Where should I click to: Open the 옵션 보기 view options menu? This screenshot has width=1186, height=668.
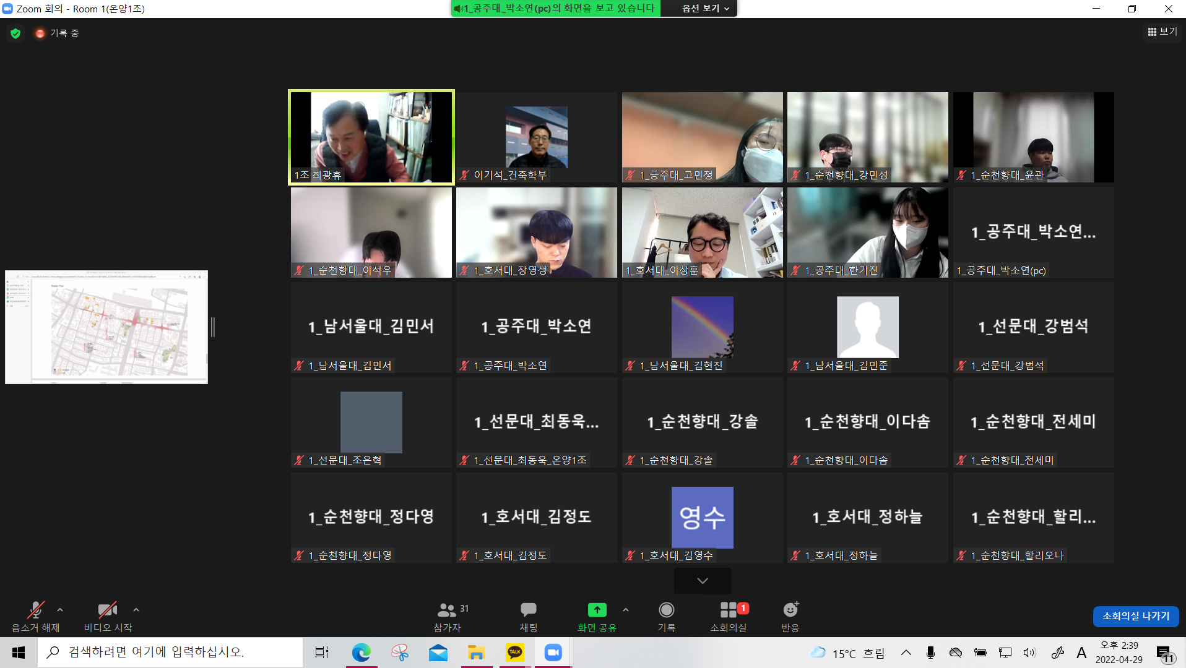click(705, 8)
